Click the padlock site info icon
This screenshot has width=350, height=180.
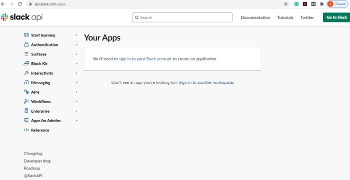[x=30, y=4]
